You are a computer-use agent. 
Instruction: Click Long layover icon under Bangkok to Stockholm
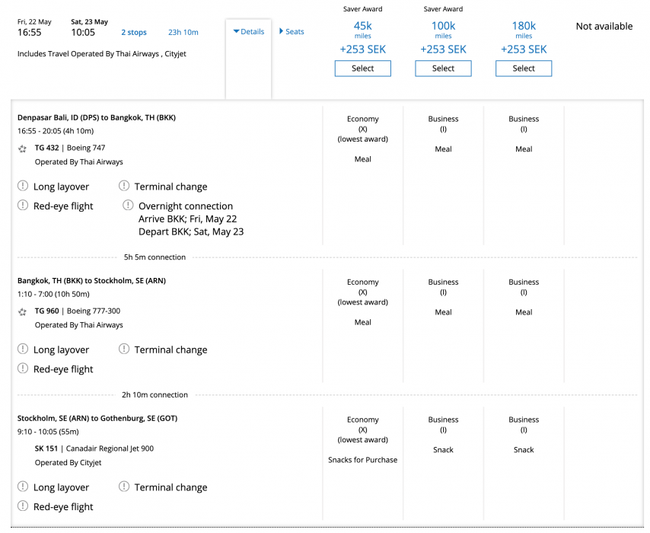click(x=23, y=349)
